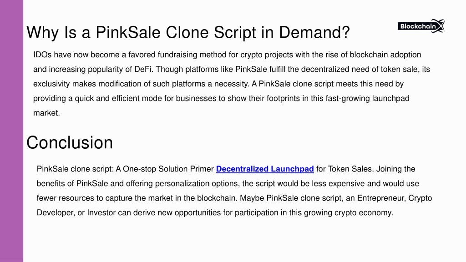Image resolution: width=466 pixels, height=262 pixels.
Task: Click the line starting 'exclusivity makes modification'
Action: [218, 84]
